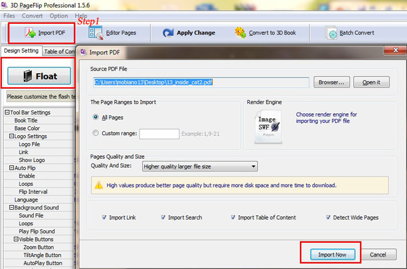
Task: Close the Import PDF dialog
Action: click(x=395, y=50)
